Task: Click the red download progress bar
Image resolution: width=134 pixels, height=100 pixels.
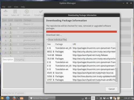Action: (x=81, y=32)
